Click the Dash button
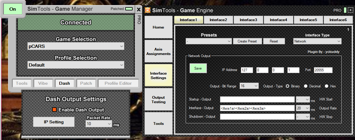This screenshot has height=140, width=355. pos(64,83)
